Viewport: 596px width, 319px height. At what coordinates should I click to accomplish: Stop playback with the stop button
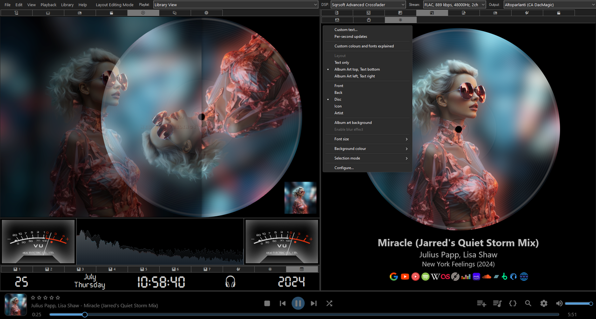(267, 303)
